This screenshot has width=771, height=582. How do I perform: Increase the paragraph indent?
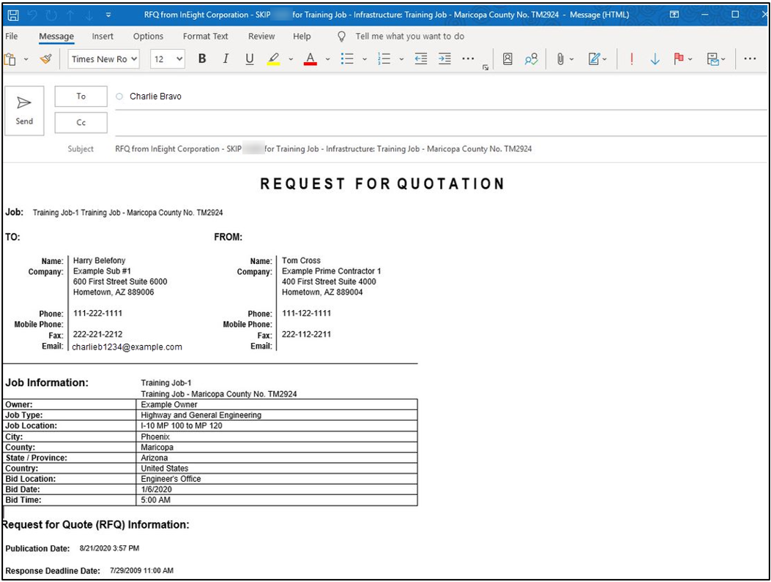pyautogui.click(x=444, y=59)
